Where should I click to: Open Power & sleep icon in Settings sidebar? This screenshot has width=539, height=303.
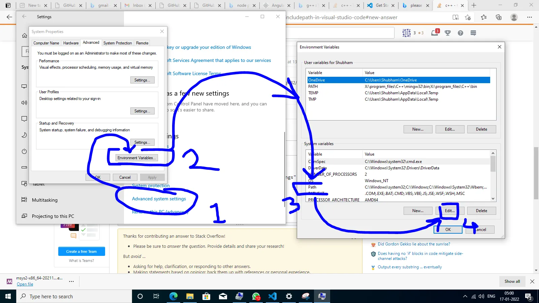click(x=24, y=151)
